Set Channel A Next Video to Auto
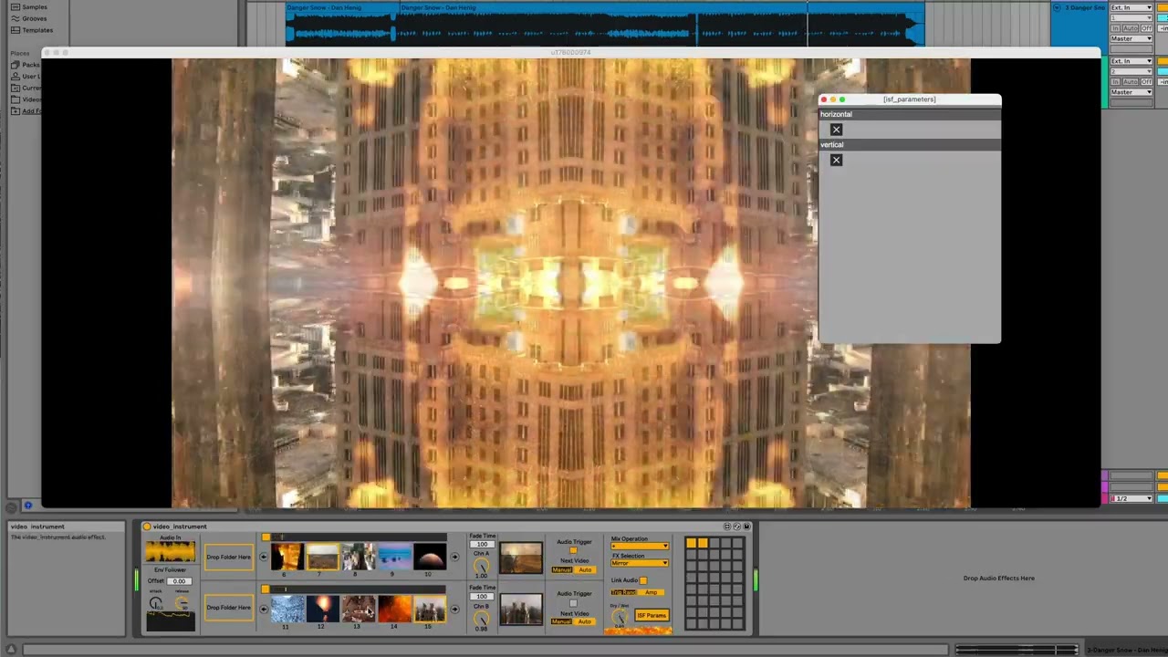Viewport: 1168px width, 657px height. click(585, 570)
